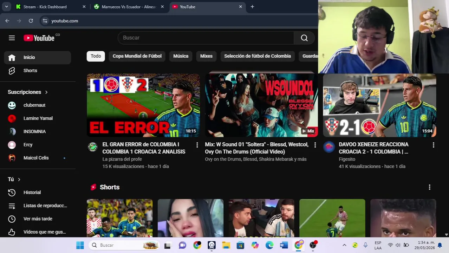
Task: Show hidden system tray icons
Action: click(x=344, y=245)
